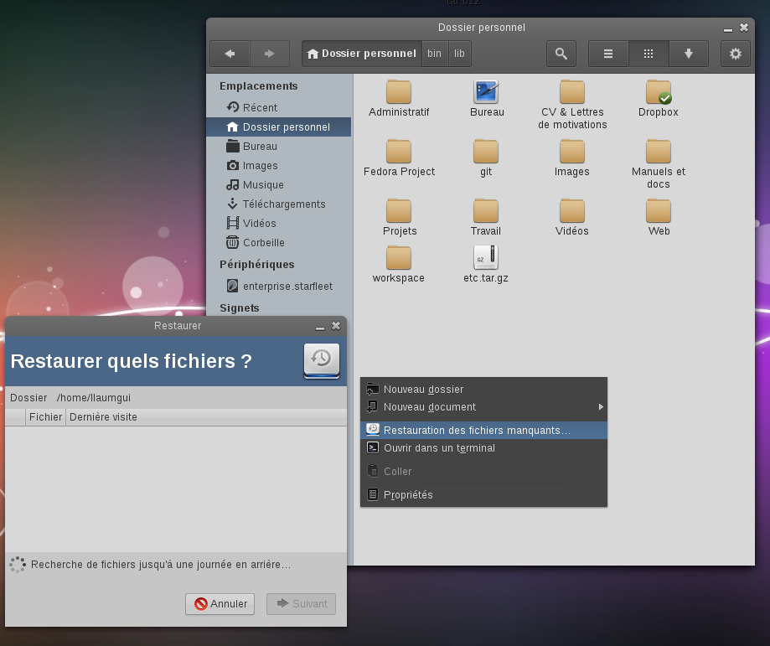Sort by Dernière visite column header
This screenshot has height=646, width=770.
pos(103,417)
